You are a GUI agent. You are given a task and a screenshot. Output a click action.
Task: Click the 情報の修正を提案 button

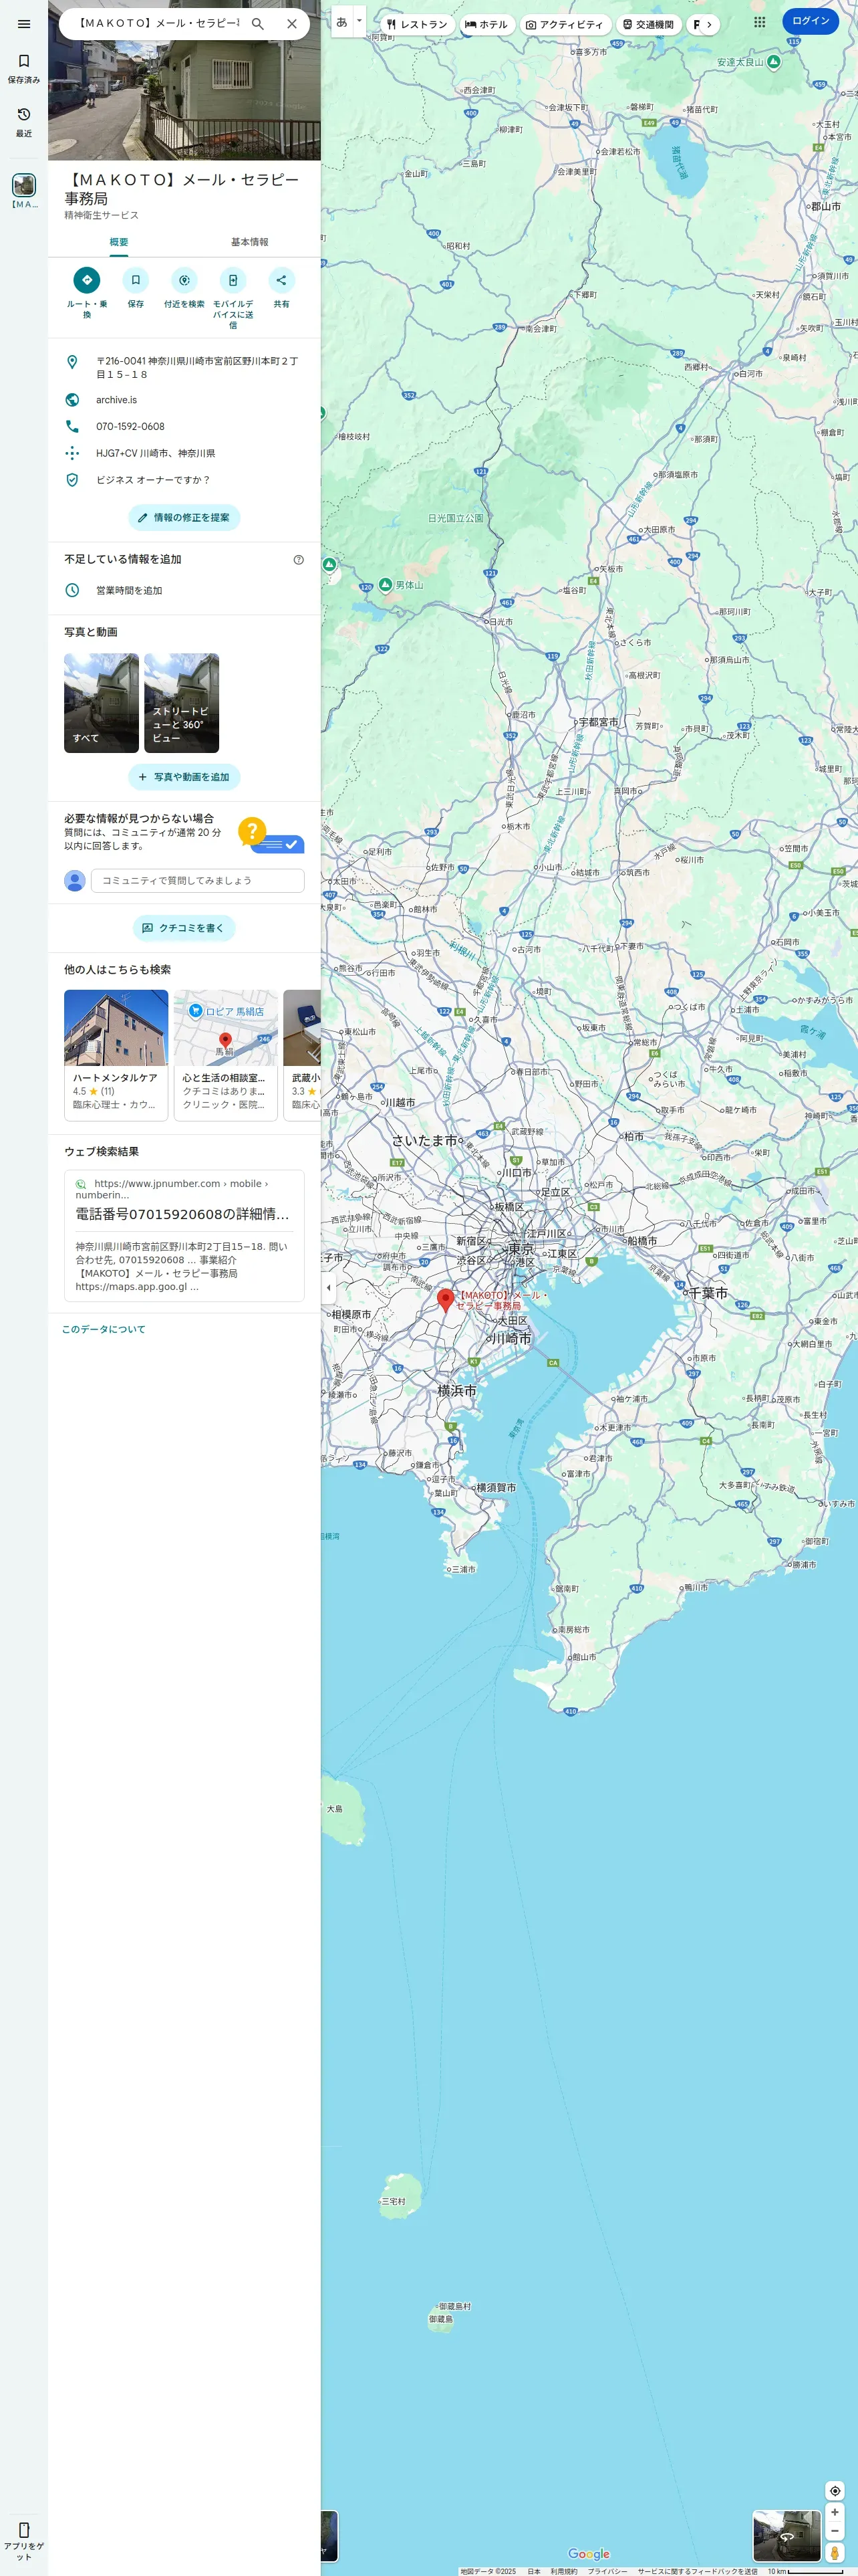pyautogui.click(x=184, y=517)
